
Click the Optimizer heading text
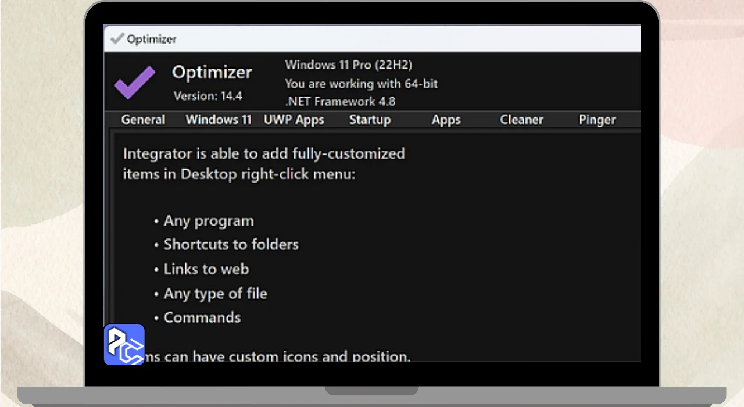212,73
